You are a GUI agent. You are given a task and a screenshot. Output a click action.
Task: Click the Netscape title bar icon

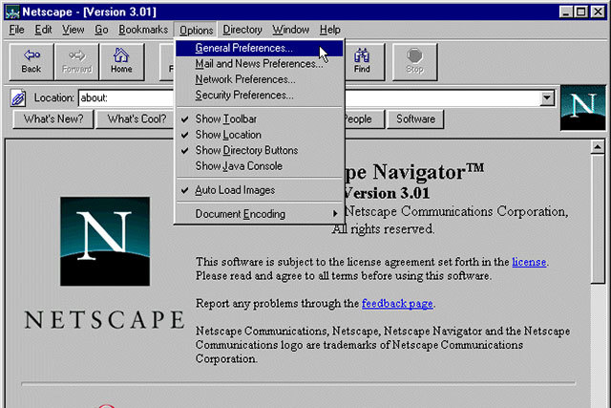[x=12, y=12]
